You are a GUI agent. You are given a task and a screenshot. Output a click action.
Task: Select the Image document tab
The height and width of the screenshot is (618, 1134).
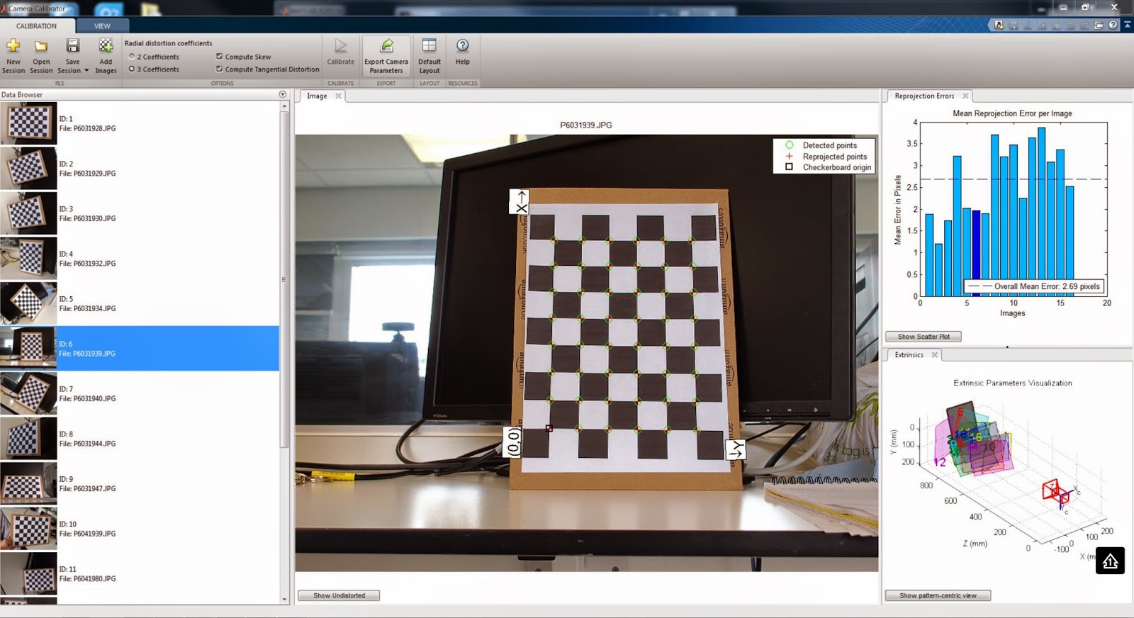317,96
